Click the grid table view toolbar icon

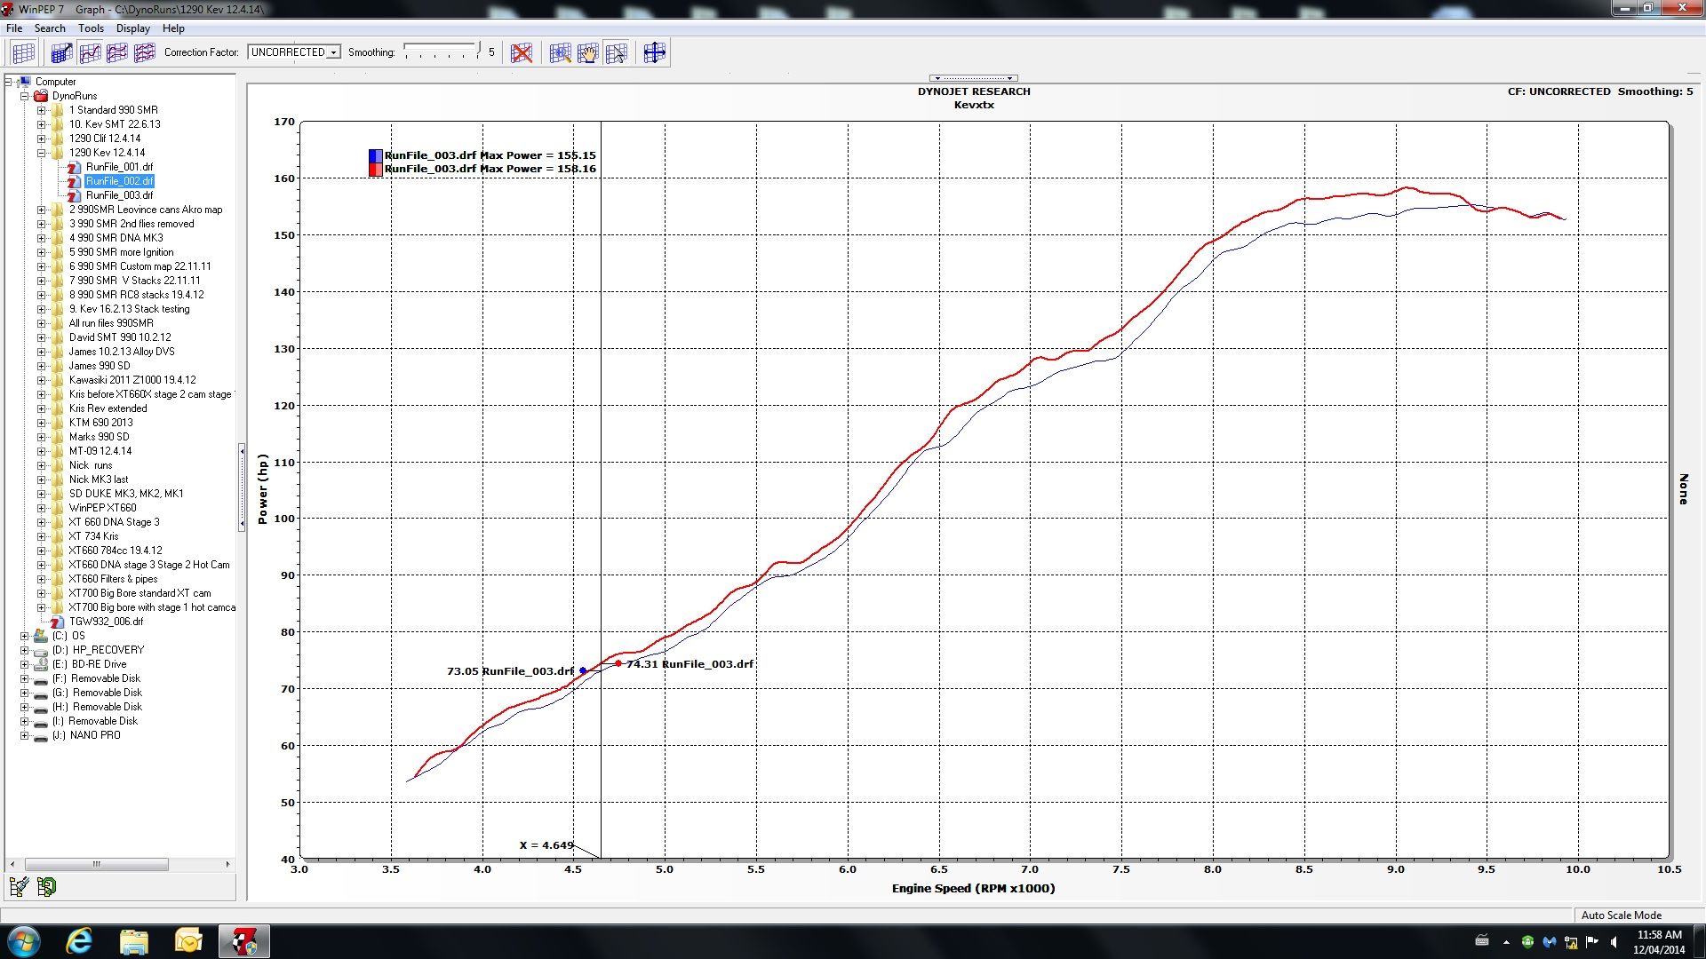(24, 53)
